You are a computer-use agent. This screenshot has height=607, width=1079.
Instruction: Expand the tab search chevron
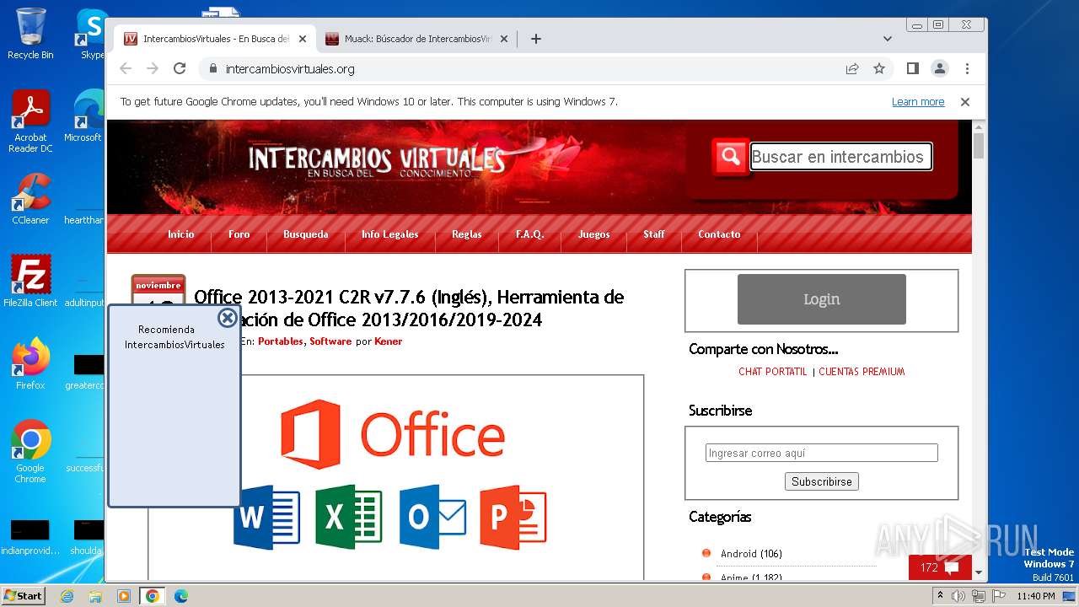888,39
